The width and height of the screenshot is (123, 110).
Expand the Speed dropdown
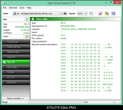point(82,13)
